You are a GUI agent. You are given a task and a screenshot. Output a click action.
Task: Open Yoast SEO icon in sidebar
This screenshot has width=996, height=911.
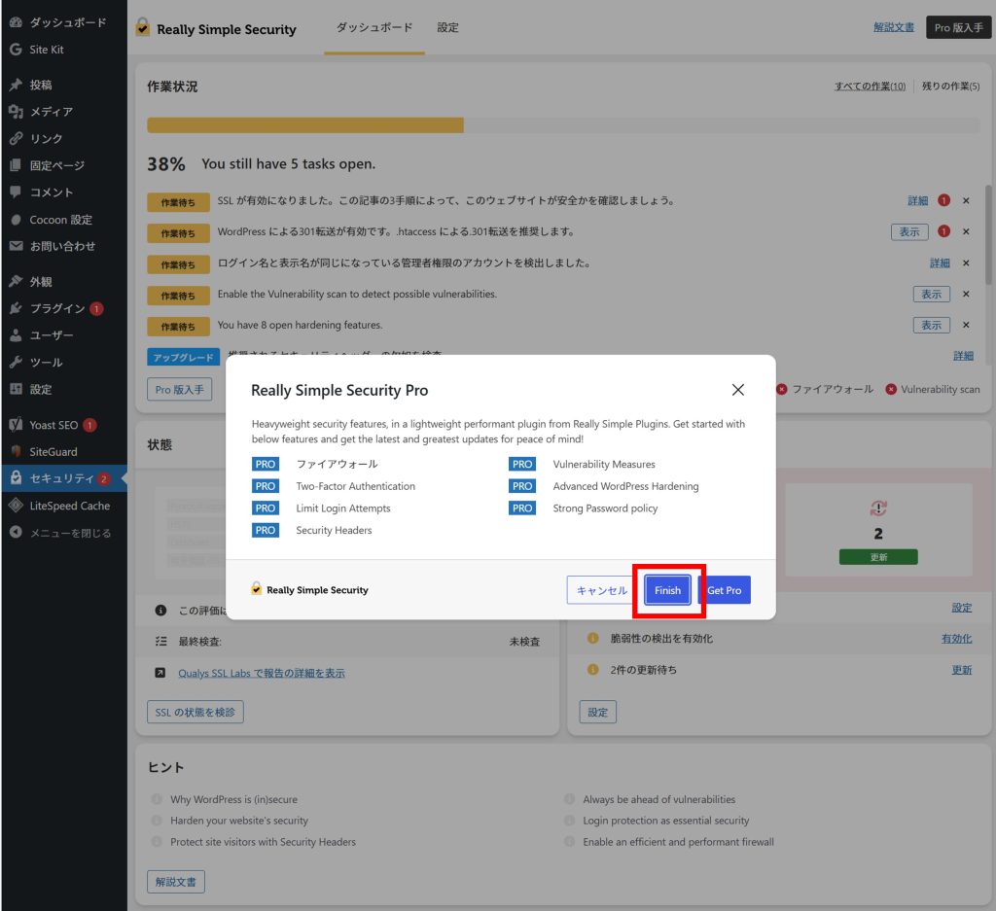pos(16,425)
